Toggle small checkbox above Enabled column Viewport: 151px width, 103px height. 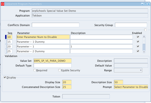(145, 30)
